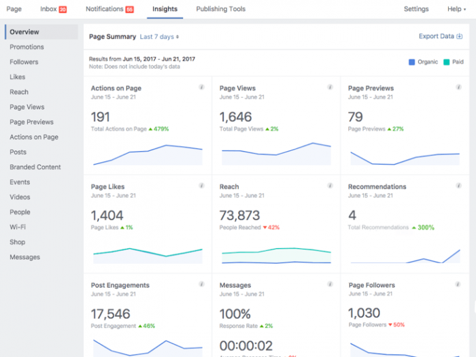Image resolution: width=476 pixels, height=357 pixels.
Task: Click info icon on Page Views card
Action: (330, 87)
